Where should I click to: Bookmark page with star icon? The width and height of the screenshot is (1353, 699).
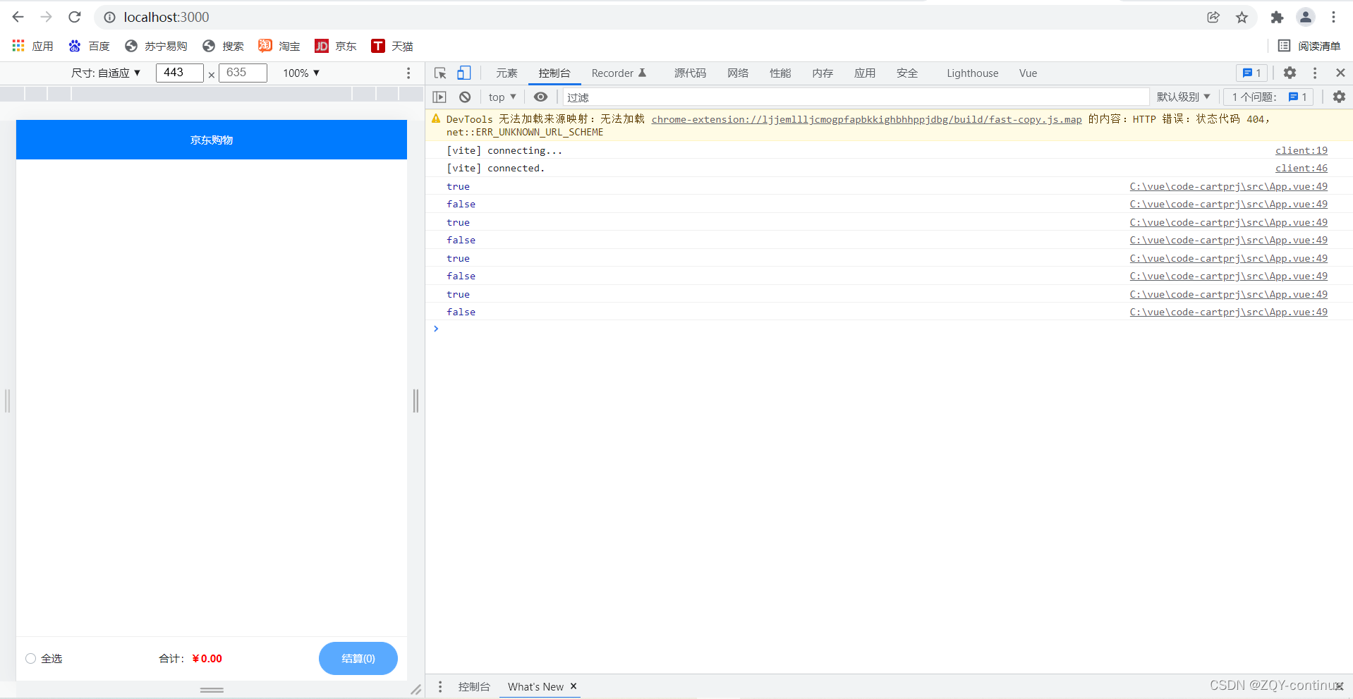(1242, 17)
